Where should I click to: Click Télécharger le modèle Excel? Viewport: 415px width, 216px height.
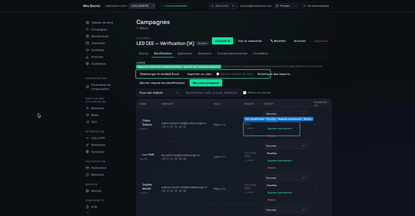[159, 74]
